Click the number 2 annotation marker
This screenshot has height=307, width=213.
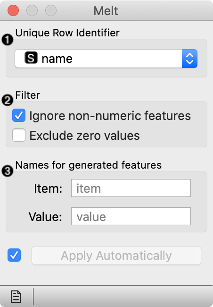click(x=8, y=100)
